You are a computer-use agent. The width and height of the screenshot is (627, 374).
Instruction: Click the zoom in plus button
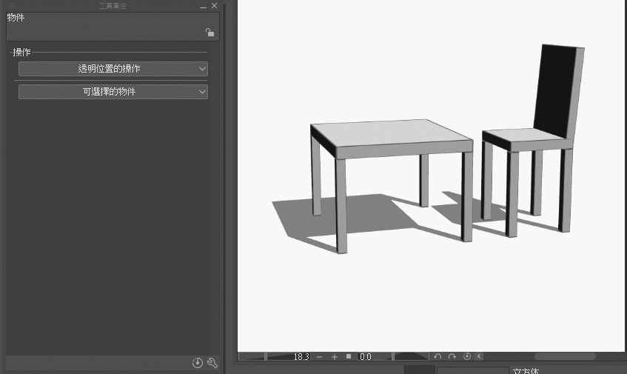pos(335,356)
